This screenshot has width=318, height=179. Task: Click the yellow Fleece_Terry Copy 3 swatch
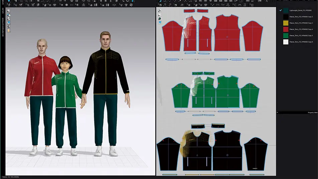[286, 23]
